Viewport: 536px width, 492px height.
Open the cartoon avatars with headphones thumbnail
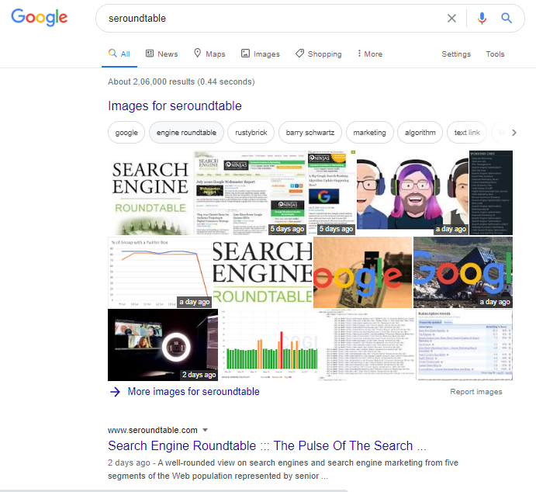(x=413, y=192)
